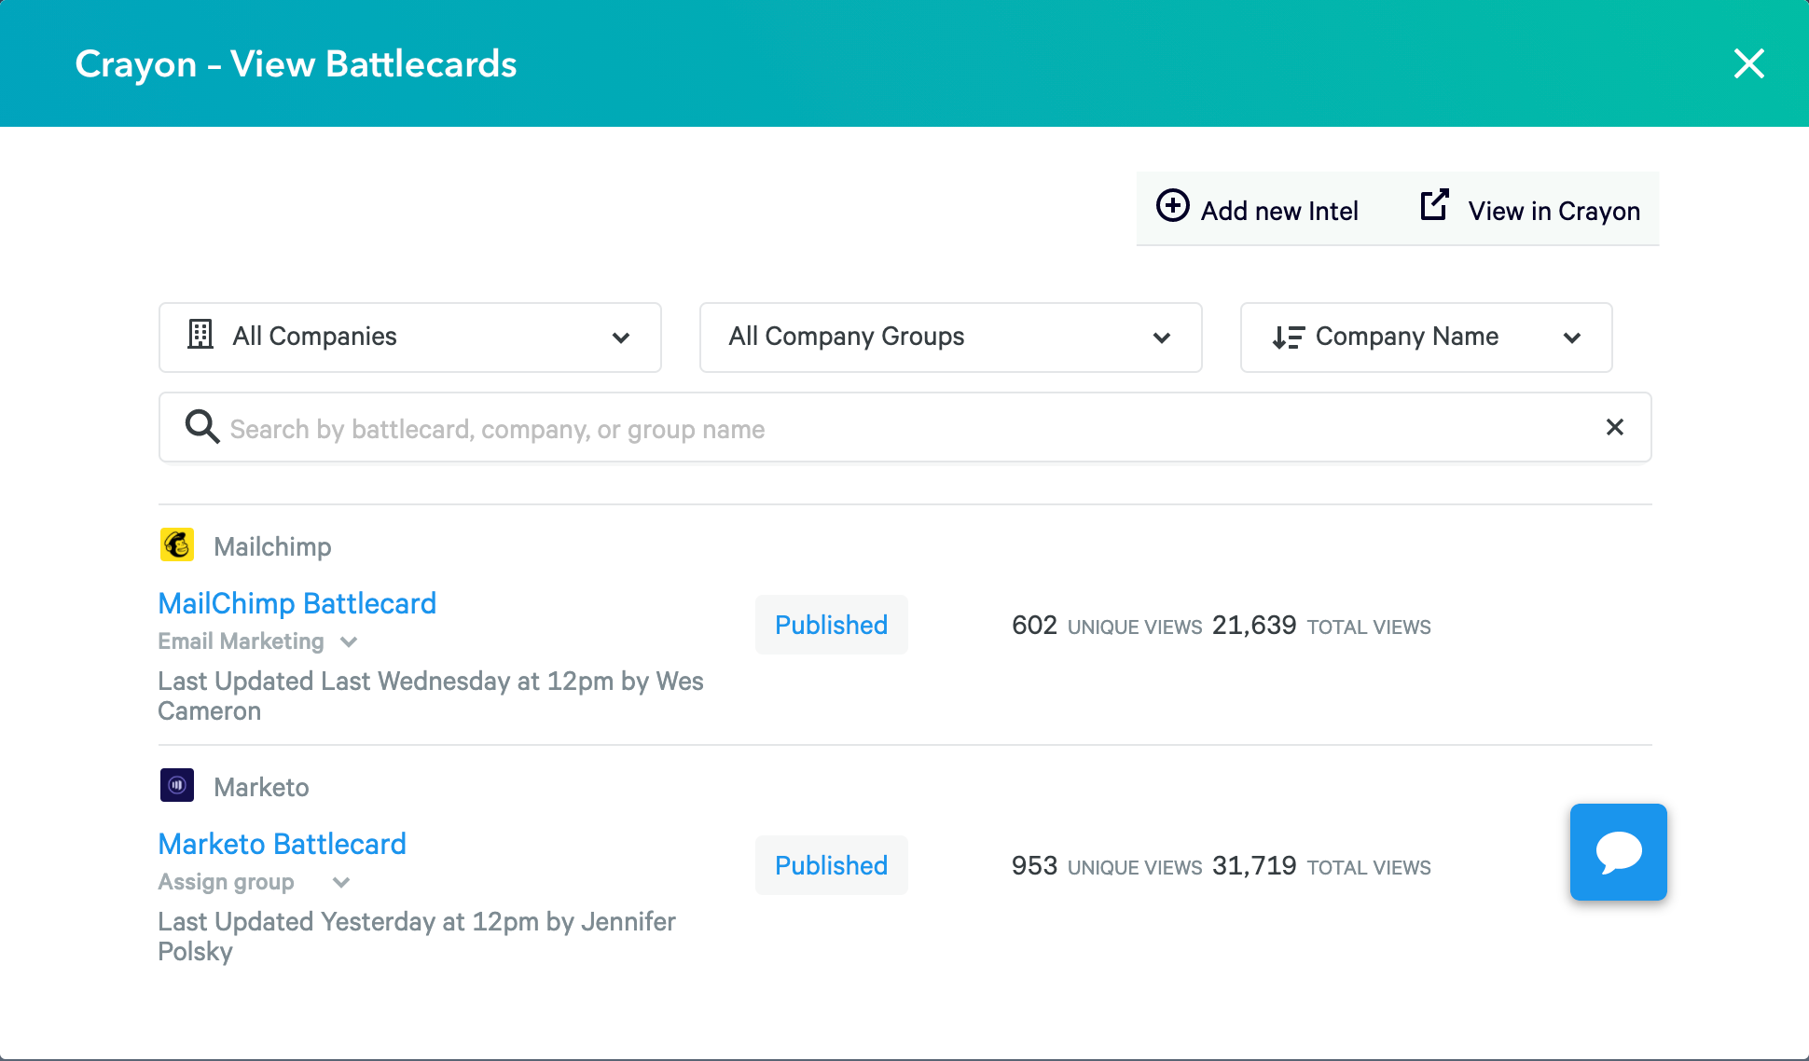Click the Mailchimp logo icon
Image resolution: width=1809 pixels, height=1061 pixels.
click(177, 544)
